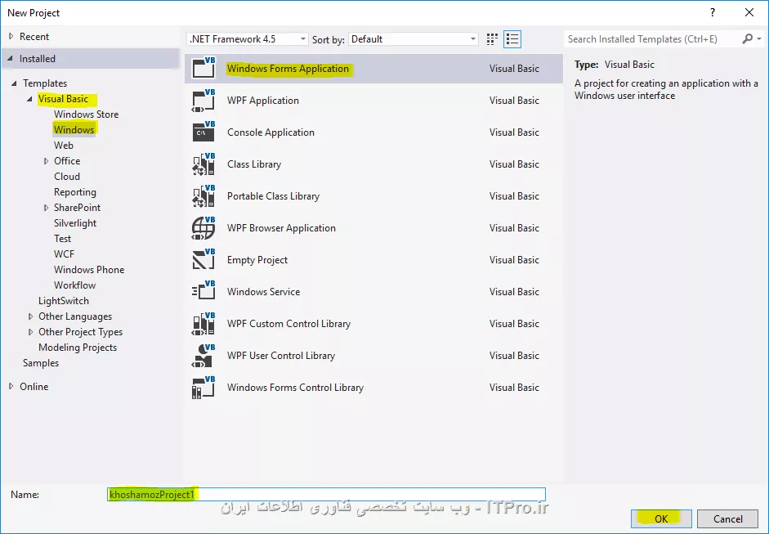
Task: Click the project Name input field
Action: [326, 494]
